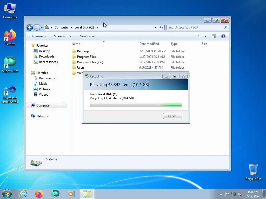The image size is (266, 199).
Task: Toggle the preview pane icon
Action: point(214,36)
